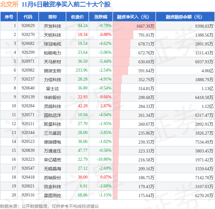Click net buy value 260.67万
Viewport: 215px width, 209px height.
(x=146, y=124)
